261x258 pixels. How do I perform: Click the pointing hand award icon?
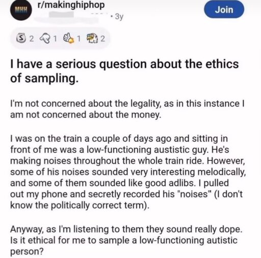pos(45,39)
